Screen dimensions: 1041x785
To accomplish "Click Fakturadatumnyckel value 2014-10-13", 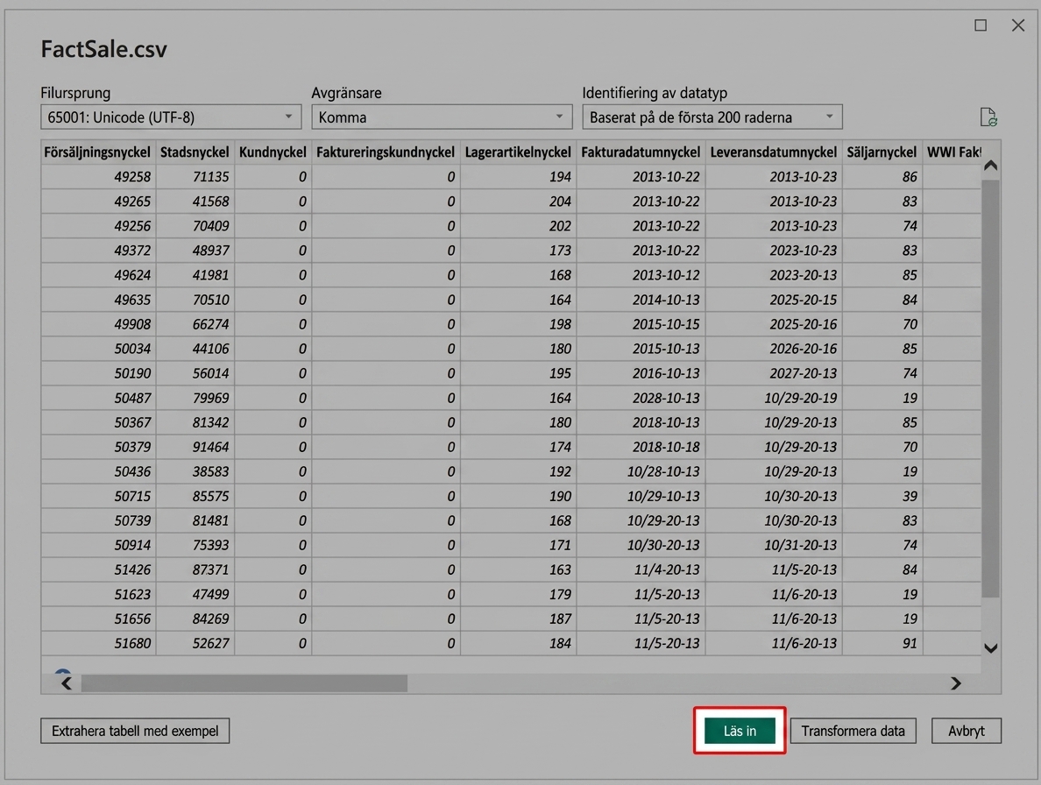I will tap(666, 300).
